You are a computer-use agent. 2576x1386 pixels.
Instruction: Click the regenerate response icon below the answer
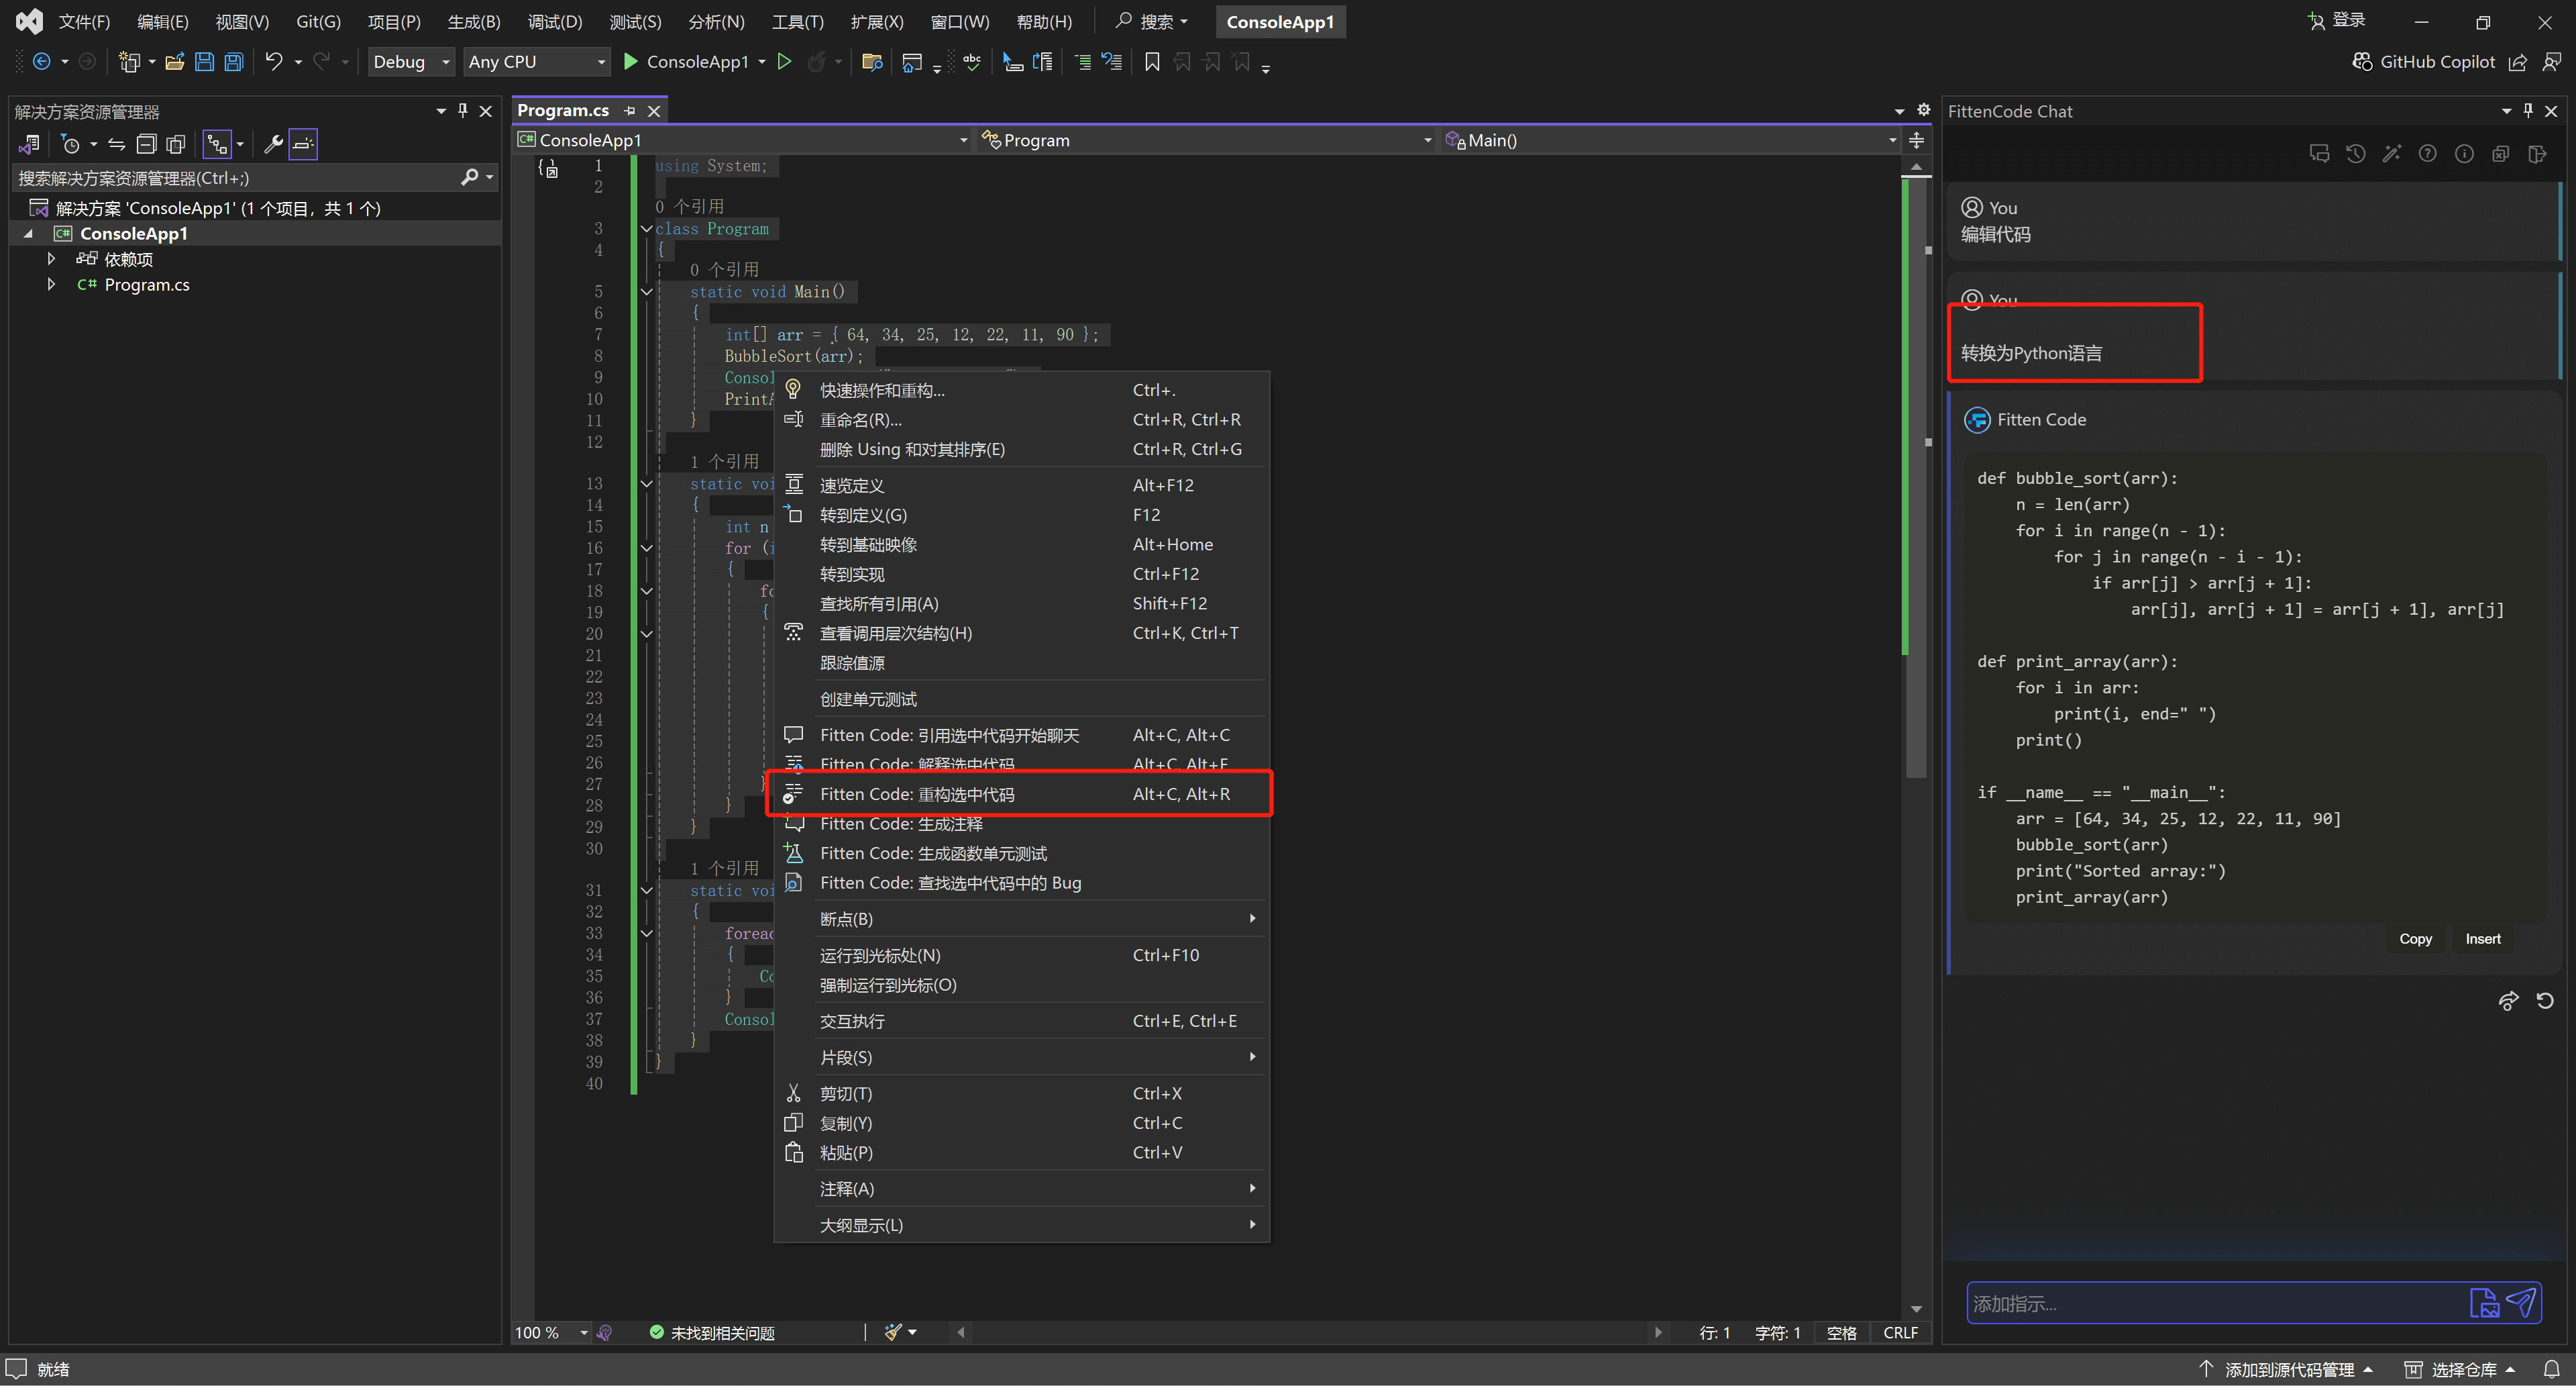[2545, 1001]
